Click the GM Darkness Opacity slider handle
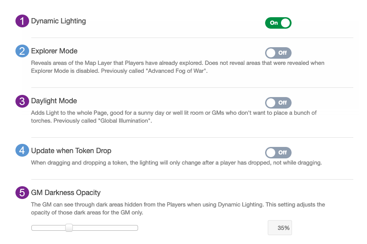The width and height of the screenshot is (367, 244). (x=69, y=228)
